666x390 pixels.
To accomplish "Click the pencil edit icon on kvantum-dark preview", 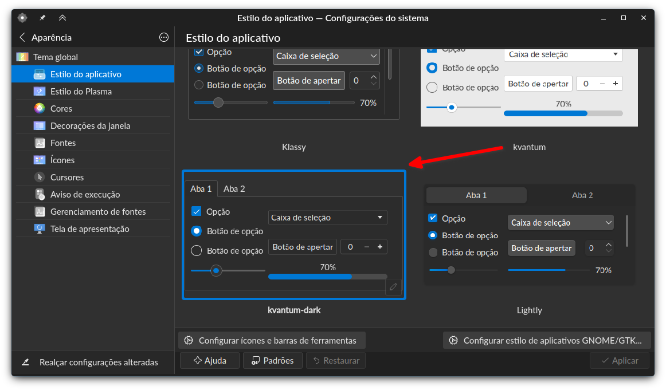I will (393, 287).
